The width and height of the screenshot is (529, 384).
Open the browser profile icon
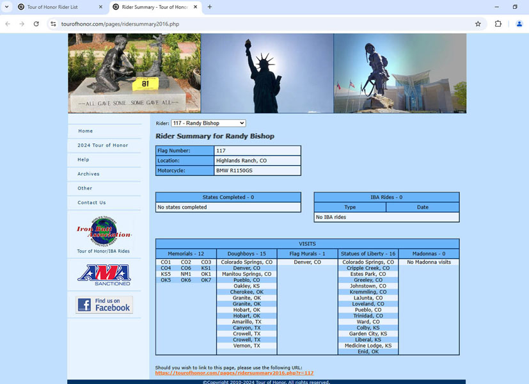(x=519, y=24)
